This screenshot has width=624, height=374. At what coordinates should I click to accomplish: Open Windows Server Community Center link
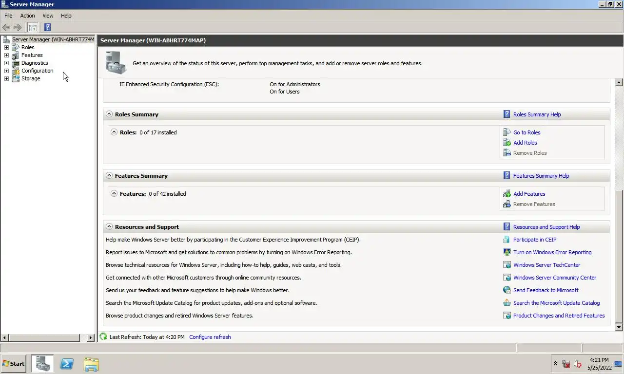tap(555, 278)
